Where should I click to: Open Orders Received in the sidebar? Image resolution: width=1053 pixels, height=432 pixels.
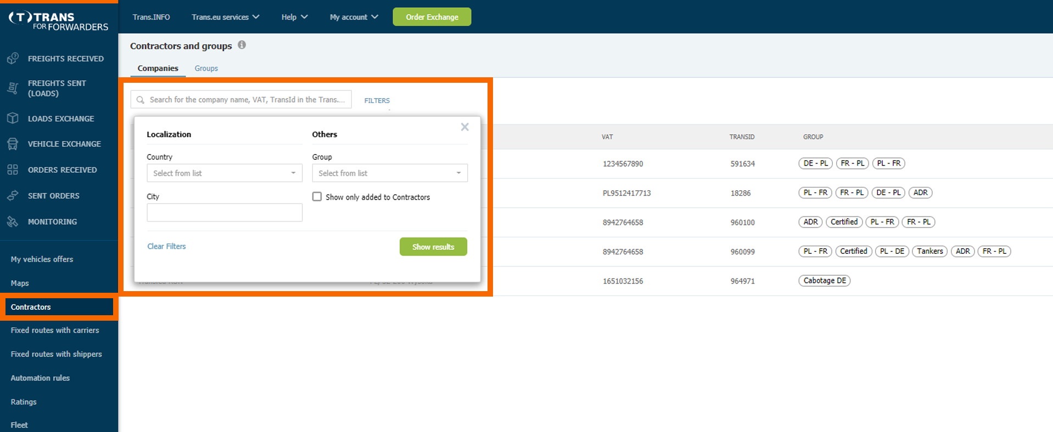62,170
